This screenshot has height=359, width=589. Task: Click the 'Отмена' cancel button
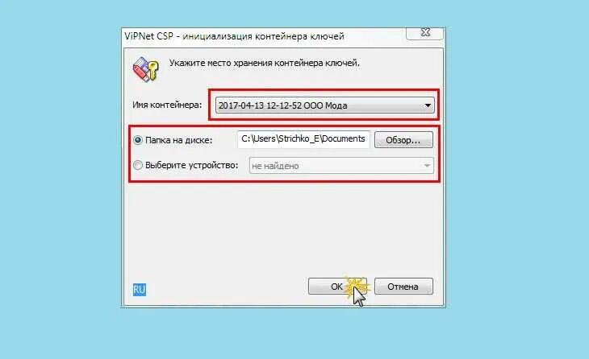(403, 287)
